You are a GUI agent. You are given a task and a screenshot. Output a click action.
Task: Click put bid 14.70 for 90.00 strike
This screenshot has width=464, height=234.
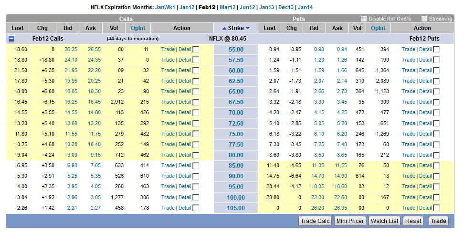click(x=317, y=176)
